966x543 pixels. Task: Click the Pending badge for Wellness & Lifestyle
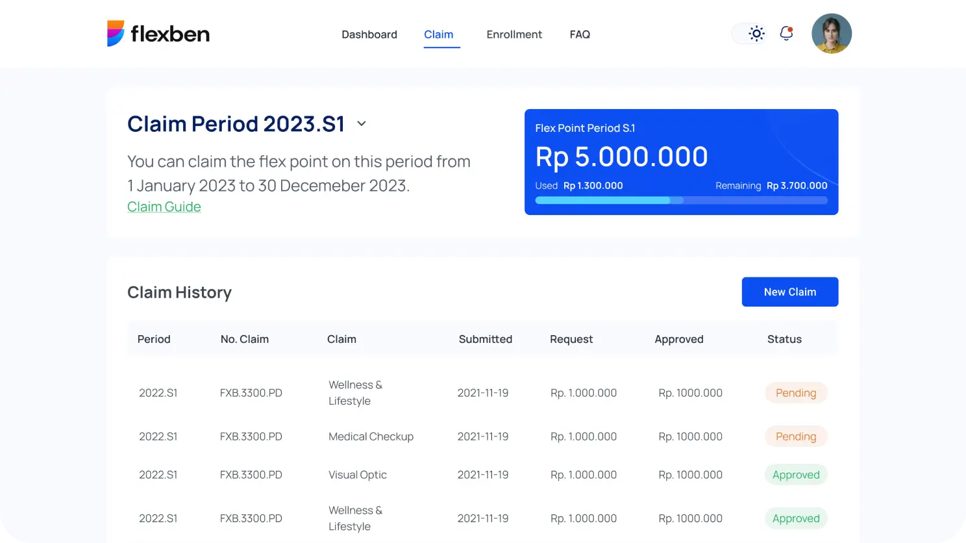pyautogui.click(x=795, y=393)
